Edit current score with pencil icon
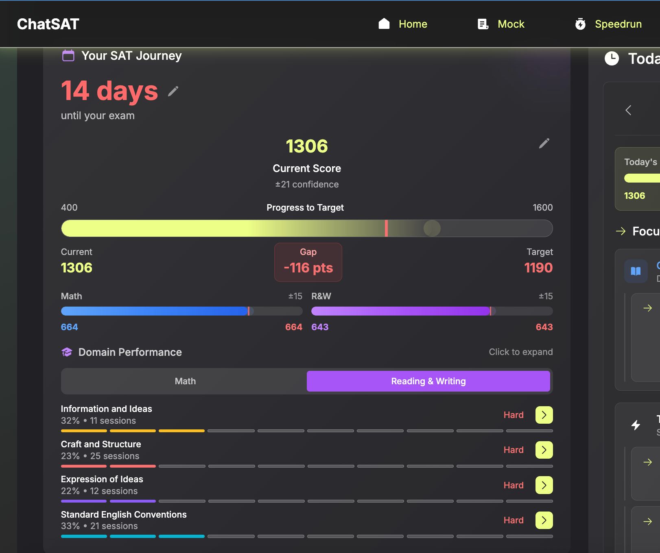 [x=544, y=143]
